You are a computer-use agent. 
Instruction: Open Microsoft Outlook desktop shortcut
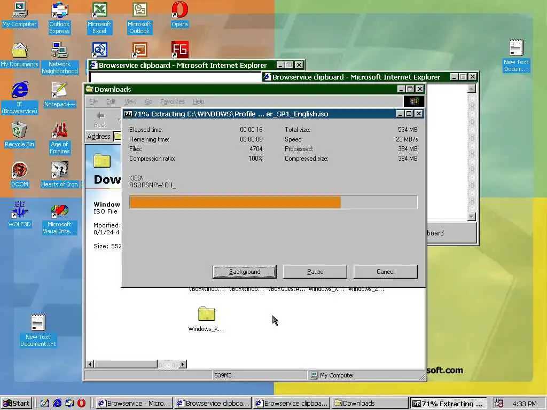pos(139,18)
